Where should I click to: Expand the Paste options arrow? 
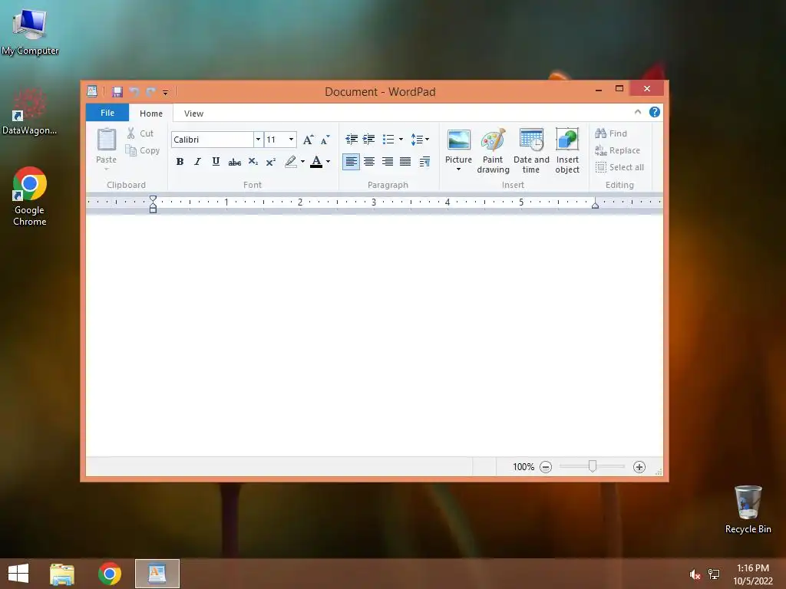tap(106, 169)
